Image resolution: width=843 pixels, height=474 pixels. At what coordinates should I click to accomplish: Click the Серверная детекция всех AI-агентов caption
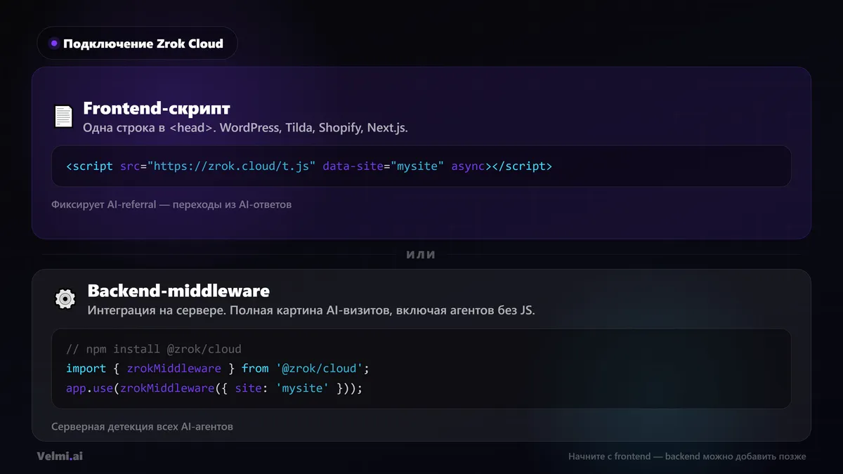[x=142, y=426]
